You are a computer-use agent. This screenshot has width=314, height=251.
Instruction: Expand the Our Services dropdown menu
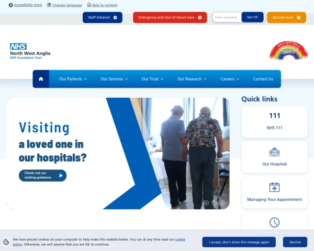(x=114, y=79)
